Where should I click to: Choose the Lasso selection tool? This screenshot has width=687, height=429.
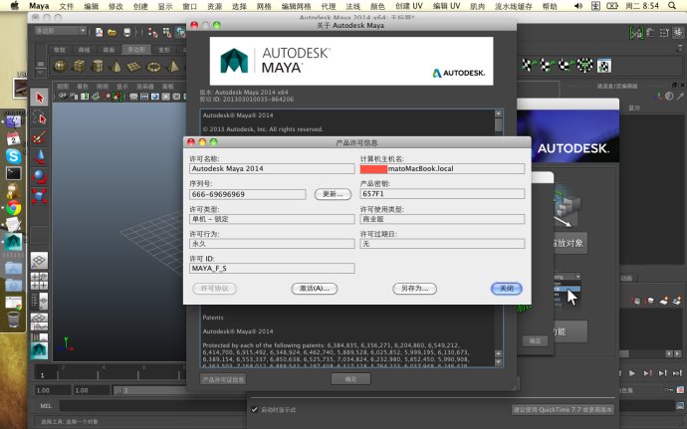40,117
